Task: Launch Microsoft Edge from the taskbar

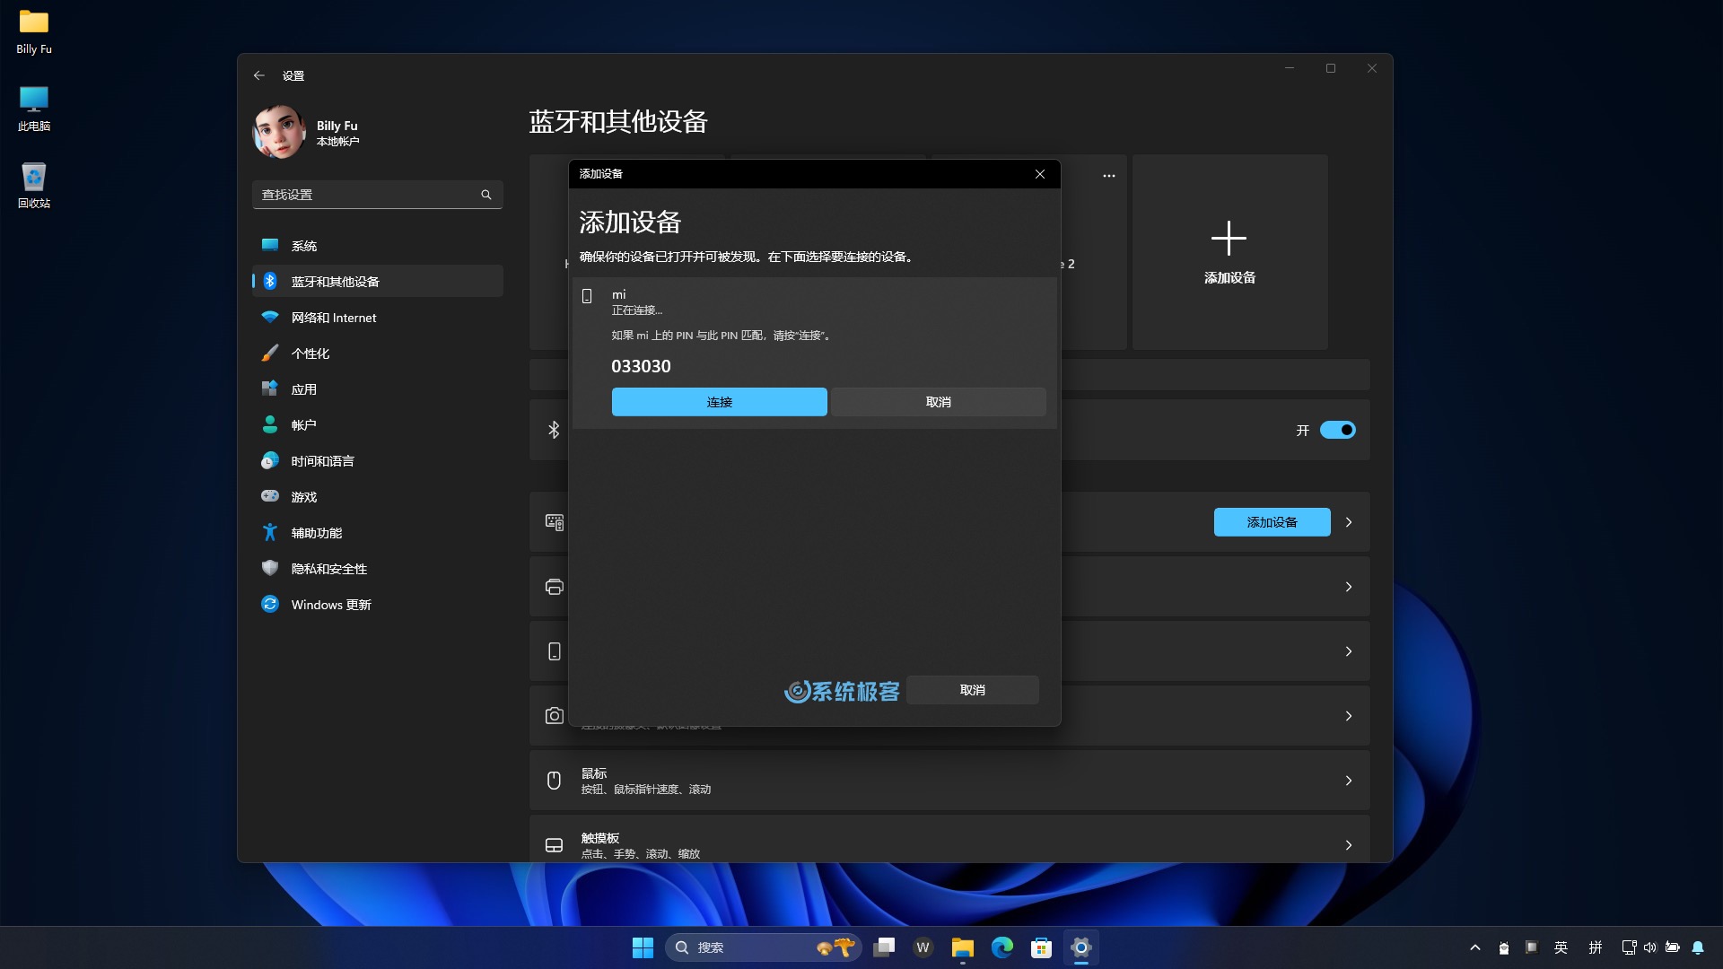Action: [1001, 947]
